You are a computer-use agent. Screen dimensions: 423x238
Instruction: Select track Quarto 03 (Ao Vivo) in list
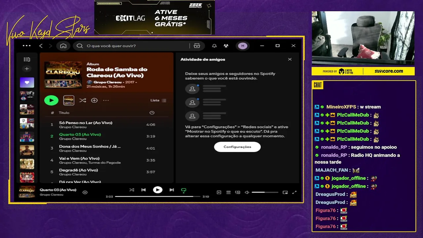pos(107,136)
